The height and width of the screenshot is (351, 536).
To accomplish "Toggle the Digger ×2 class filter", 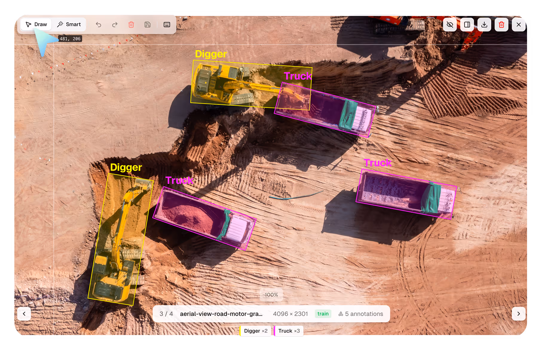I will pos(255,331).
